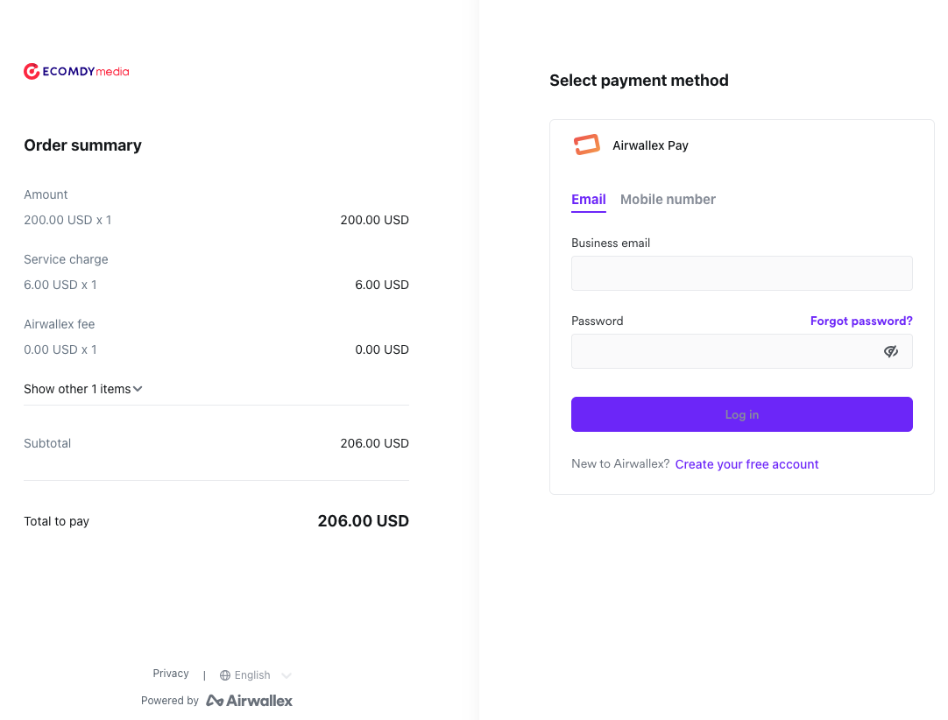Open the Privacy page
Screen dimensions: 948x720
(x=170, y=673)
